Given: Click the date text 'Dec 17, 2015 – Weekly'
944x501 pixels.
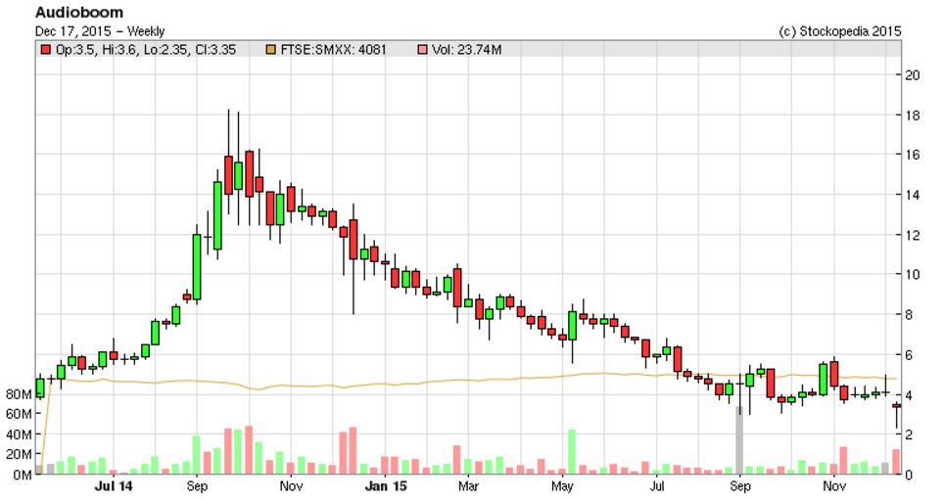Looking at the screenshot, I should point(99,31).
